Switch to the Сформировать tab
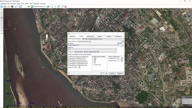192x108 pixels. [x=91, y=36]
